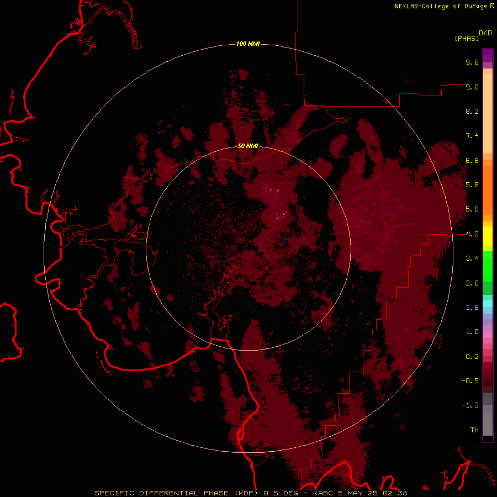The height and width of the screenshot is (497, 497).
Task: Click the DKD label above the color scale
Action: 485,33
